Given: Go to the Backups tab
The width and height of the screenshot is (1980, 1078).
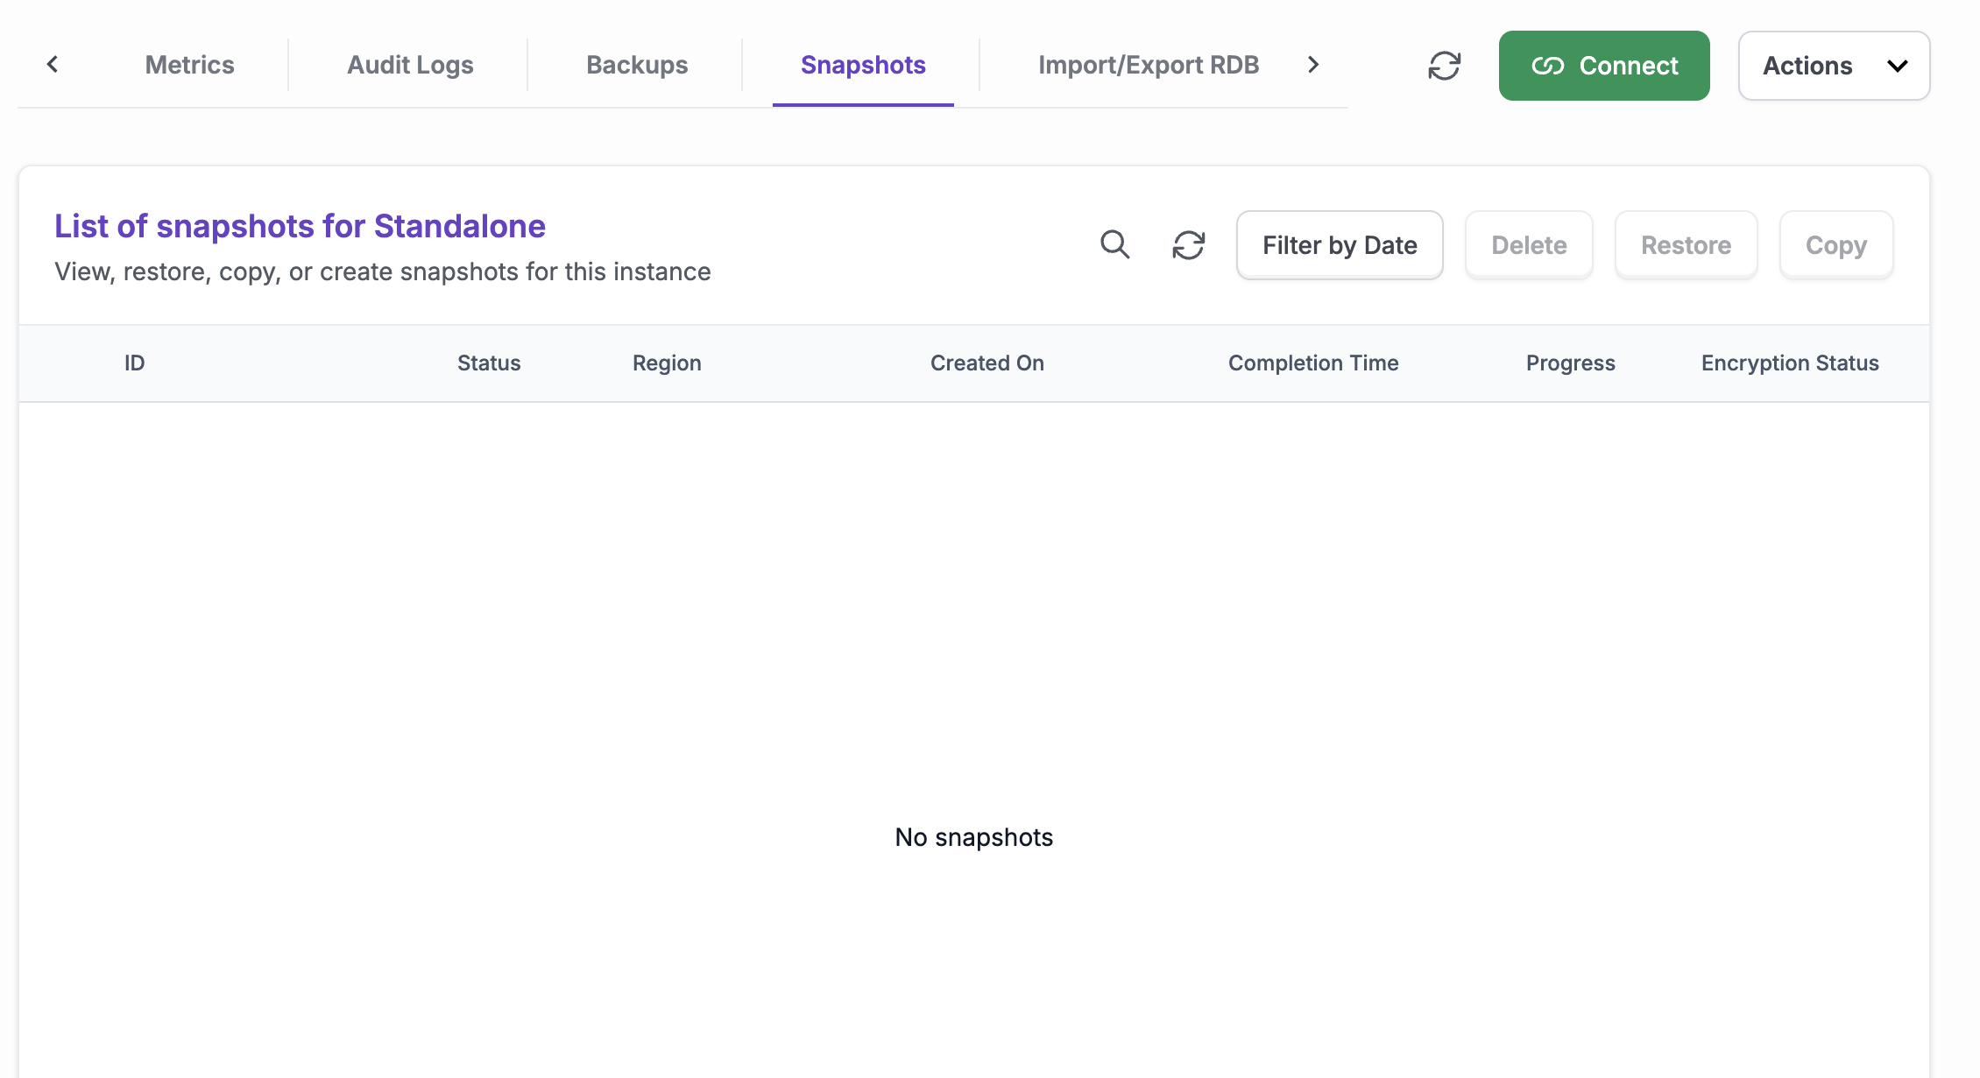Looking at the screenshot, I should [637, 65].
